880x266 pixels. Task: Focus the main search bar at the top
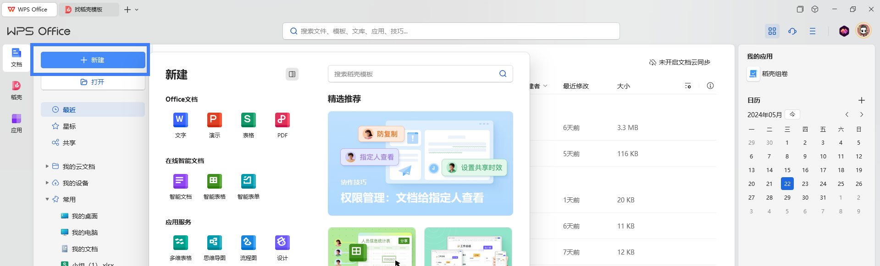[451, 31]
